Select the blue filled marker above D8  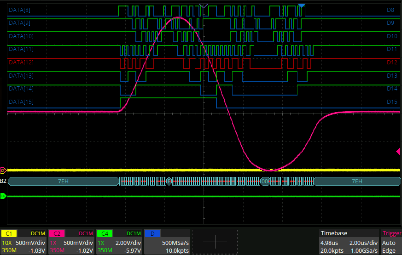point(301,6)
